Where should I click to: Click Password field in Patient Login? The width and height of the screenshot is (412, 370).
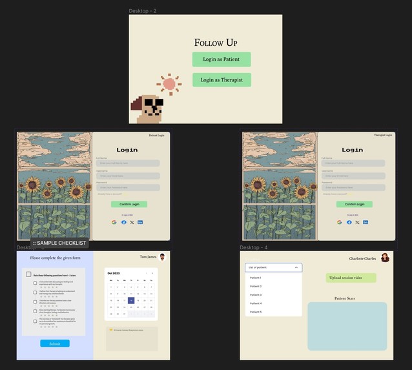tap(128, 187)
